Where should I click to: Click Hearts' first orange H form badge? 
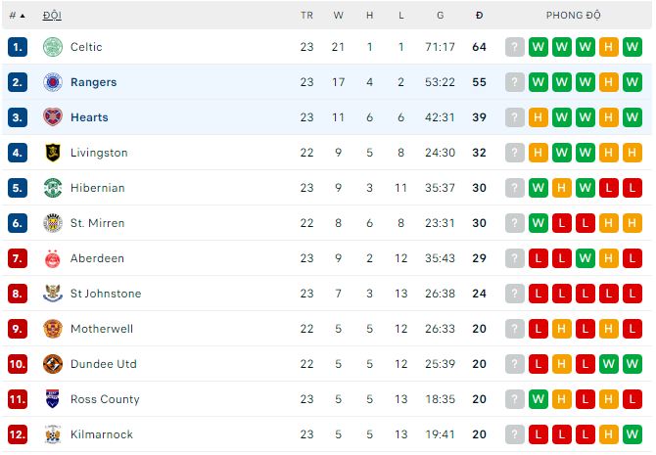click(539, 117)
